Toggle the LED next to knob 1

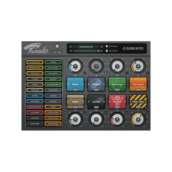tap(85, 73)
